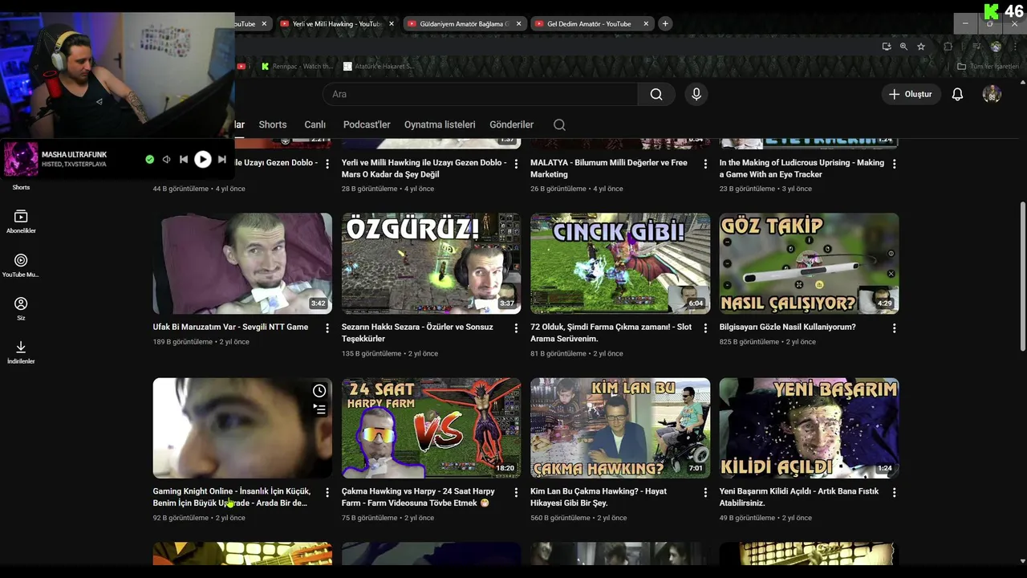The image size is (1027, 578).
Task: Open options menu for Ludicrous Uprising video
Action: point(894,164)
